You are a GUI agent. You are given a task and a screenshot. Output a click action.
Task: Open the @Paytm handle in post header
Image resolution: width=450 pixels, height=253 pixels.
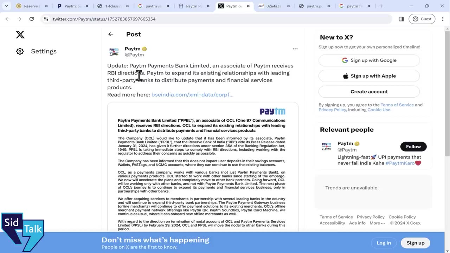pos(134,54)
